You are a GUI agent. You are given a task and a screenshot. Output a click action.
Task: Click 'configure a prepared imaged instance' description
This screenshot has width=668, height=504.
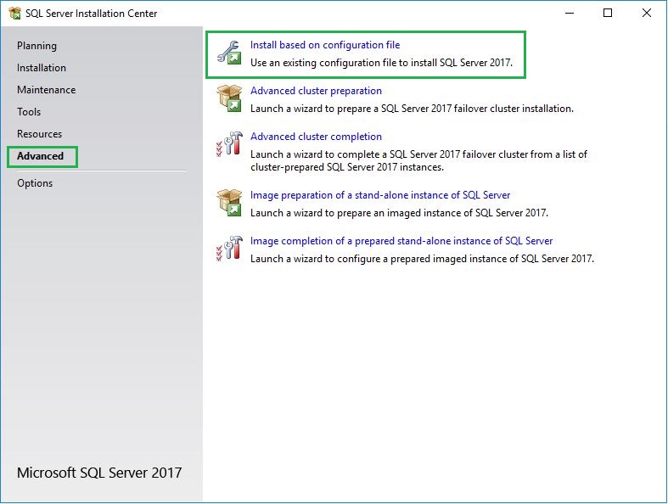(422, 259)
